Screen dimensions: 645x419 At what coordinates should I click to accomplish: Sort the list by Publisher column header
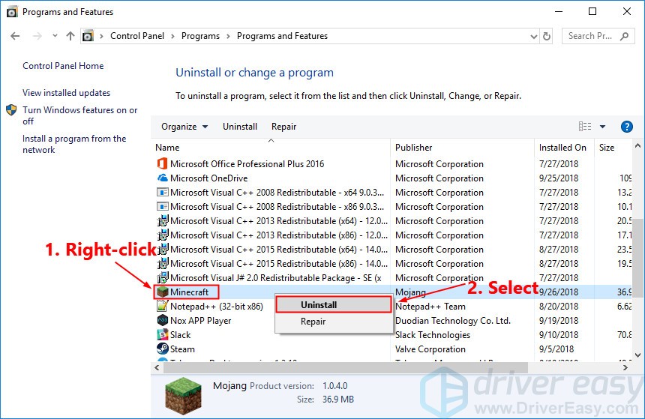coord(414,148)
